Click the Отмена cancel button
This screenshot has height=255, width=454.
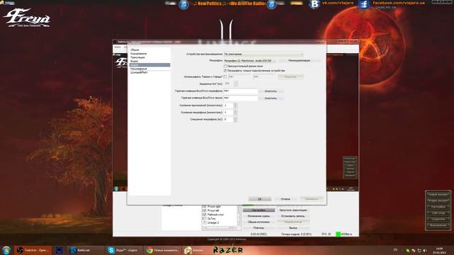click(x=285, y=199)
